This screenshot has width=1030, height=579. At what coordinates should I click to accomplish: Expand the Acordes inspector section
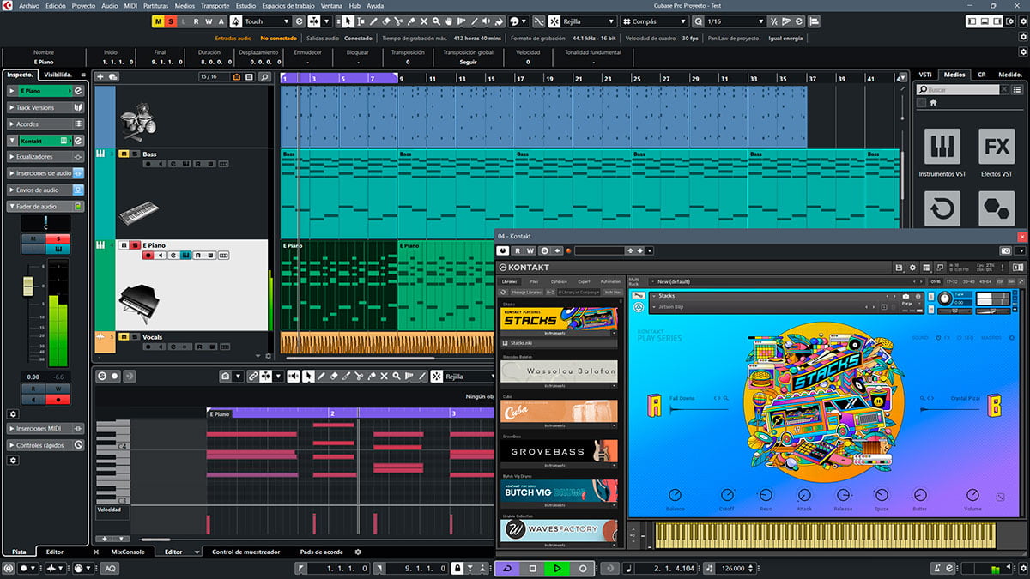[45, 124]
